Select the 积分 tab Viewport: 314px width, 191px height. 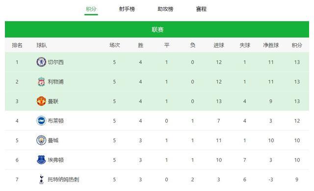[x=91, y=9]
